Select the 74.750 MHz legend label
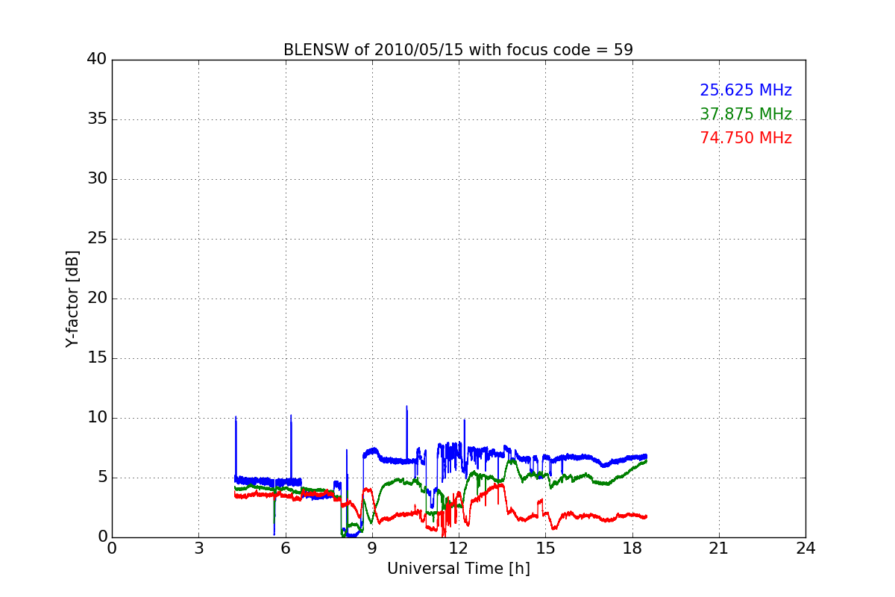Viewport: 895px width, 597px height. click(x=746, y=138)
